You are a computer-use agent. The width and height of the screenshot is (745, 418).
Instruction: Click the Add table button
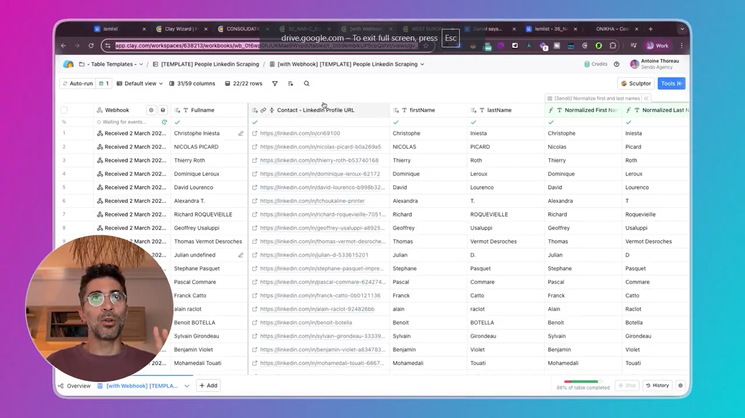coord(208,385)
